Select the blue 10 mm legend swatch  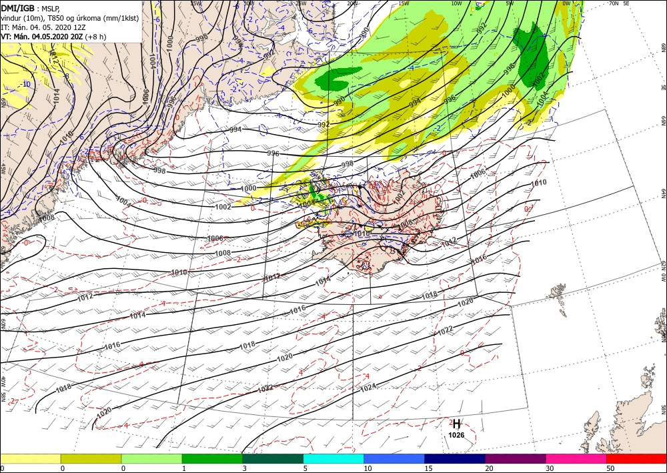coord(394,458)
